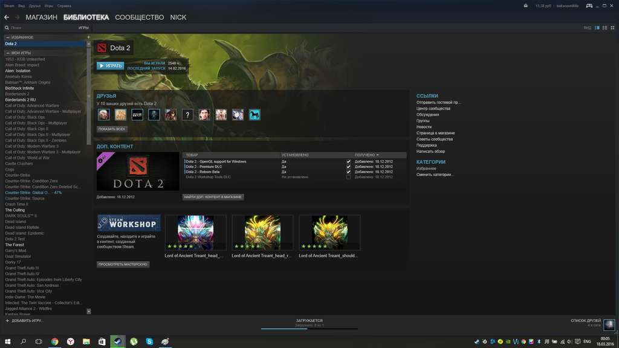Click the download progress bar

coord(309,328)
